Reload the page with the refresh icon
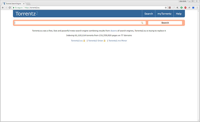This screenshot has height=122, width=200. click(10, 8)
